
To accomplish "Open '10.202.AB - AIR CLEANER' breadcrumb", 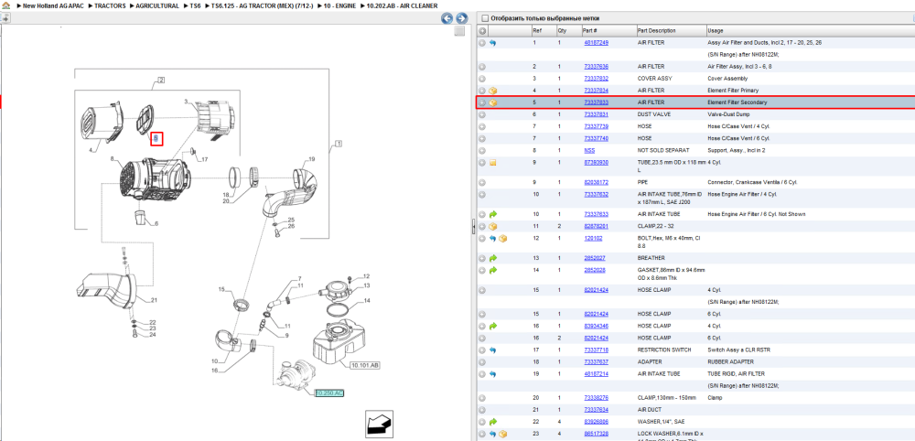I will [x=402, y=5].
